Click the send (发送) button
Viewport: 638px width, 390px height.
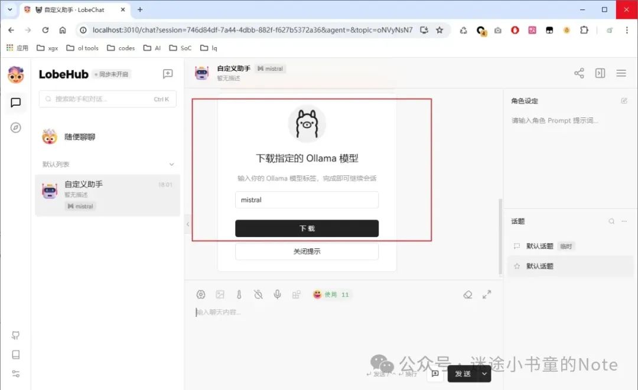click(x=463, y=373)
